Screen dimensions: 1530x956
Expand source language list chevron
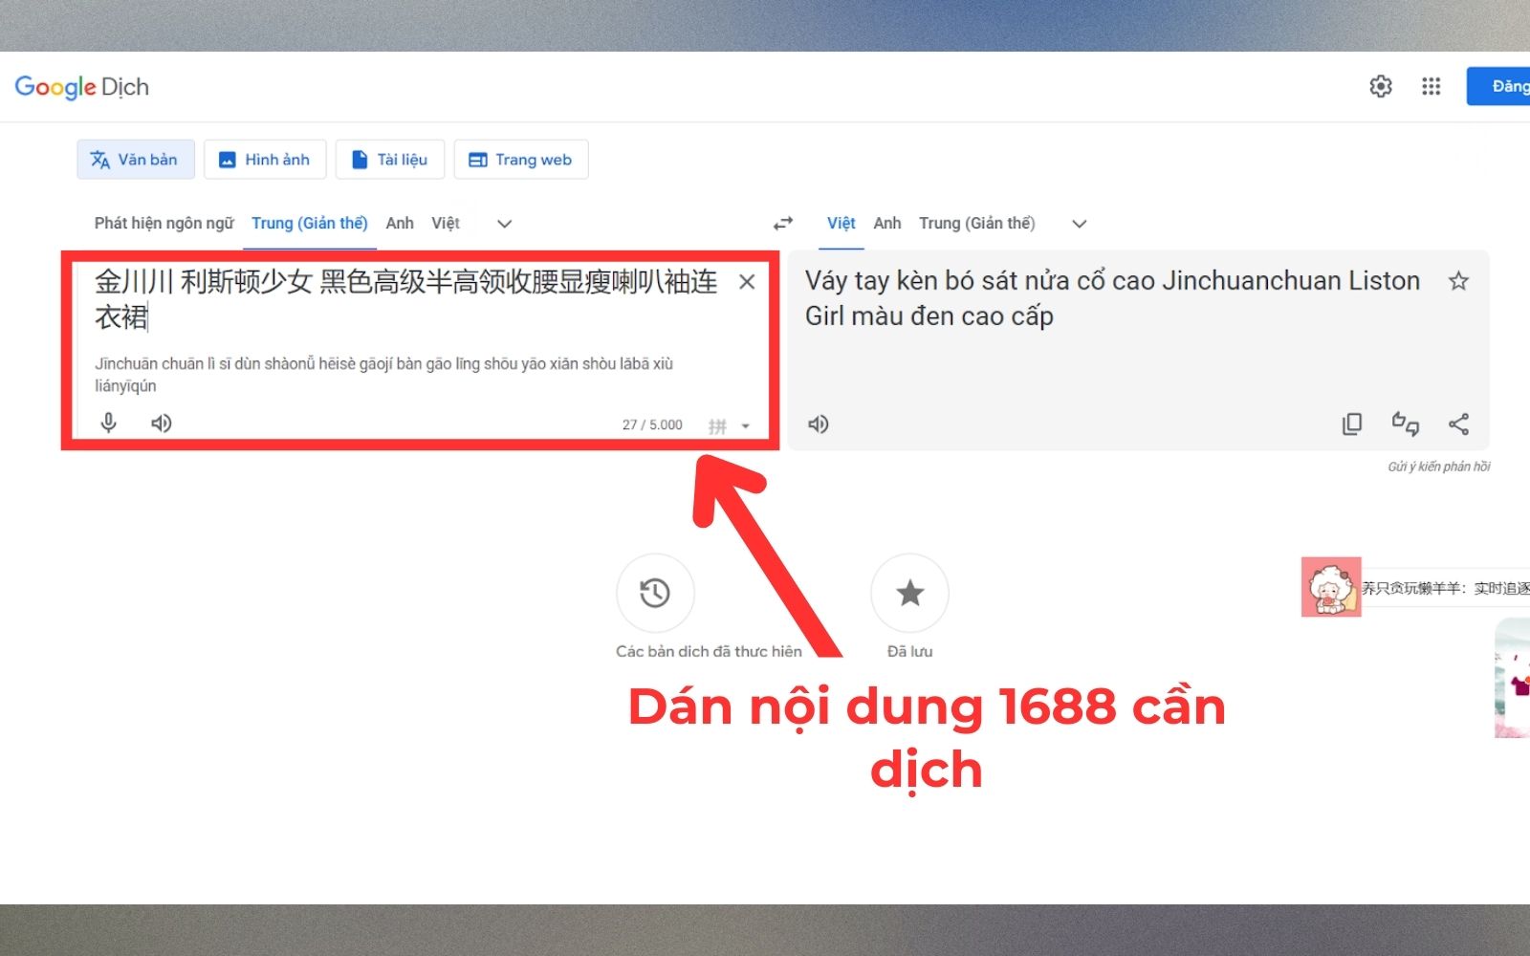(x=505, y=224)
